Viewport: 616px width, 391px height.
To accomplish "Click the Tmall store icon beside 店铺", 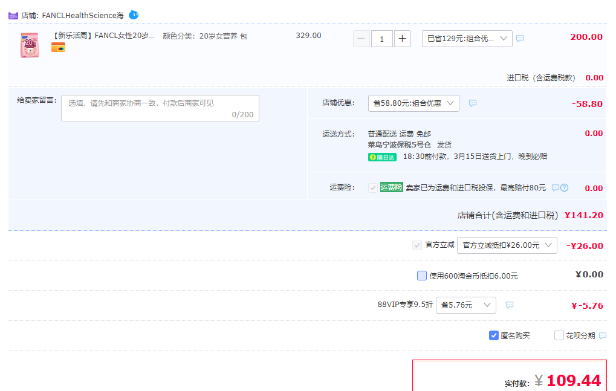I will [x=13, y=16].
